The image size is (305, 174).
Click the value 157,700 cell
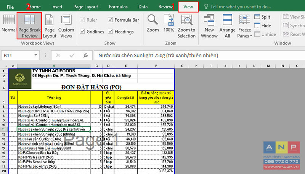point(156,162)
